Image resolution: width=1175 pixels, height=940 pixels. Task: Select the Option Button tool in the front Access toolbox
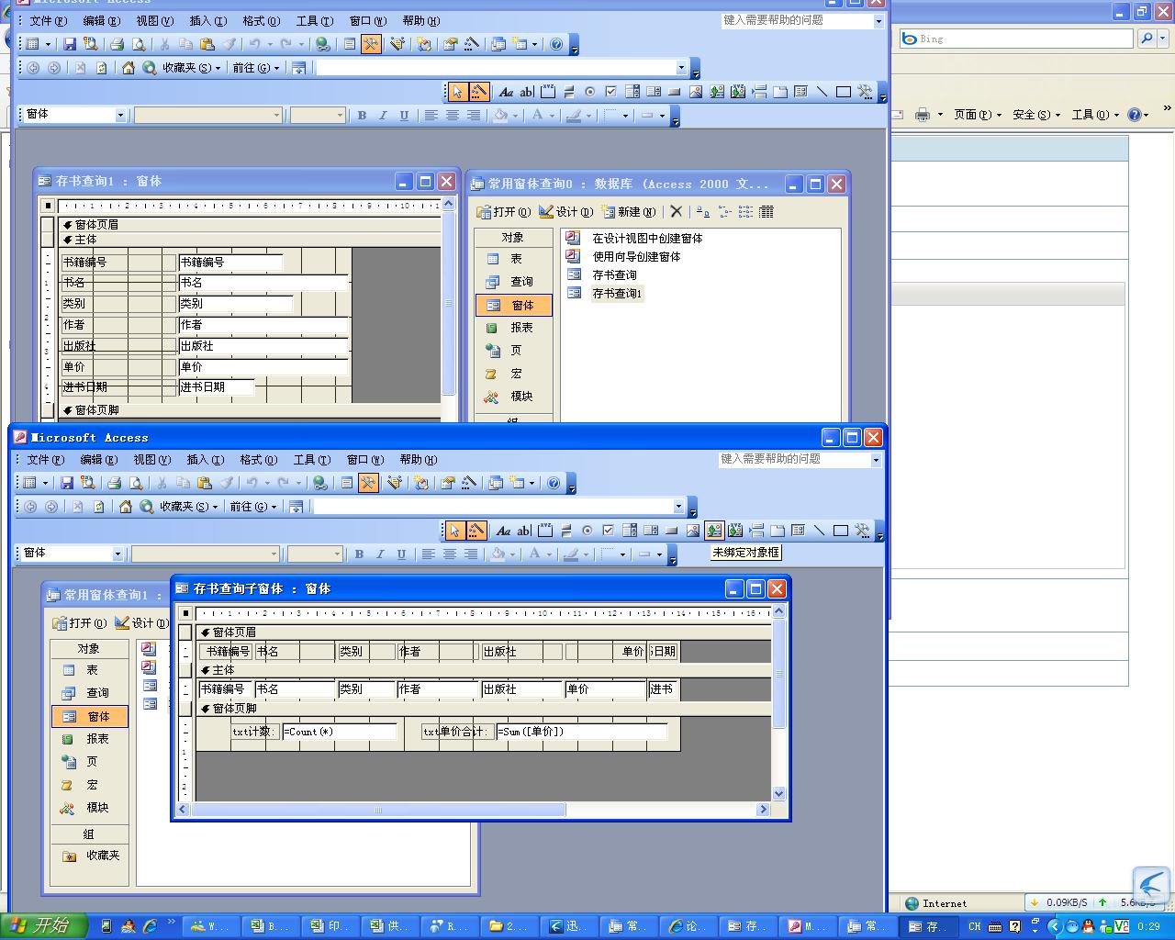point(587,531)
